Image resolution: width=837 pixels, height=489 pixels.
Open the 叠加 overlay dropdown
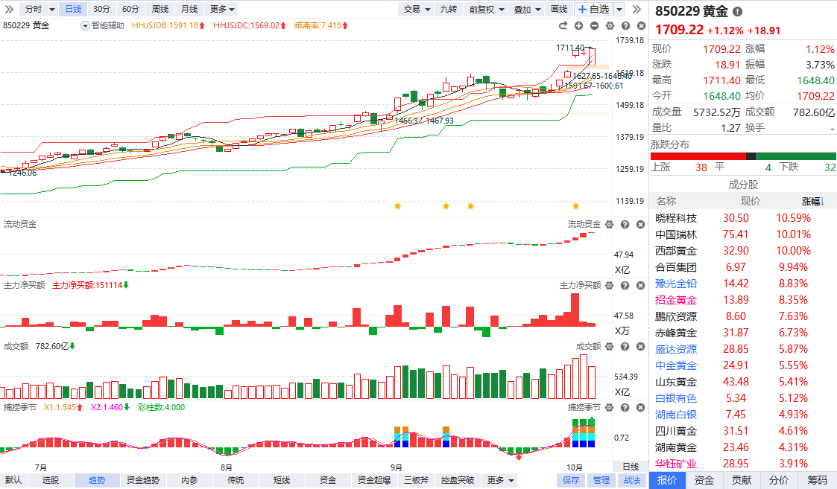click(526, 9)
